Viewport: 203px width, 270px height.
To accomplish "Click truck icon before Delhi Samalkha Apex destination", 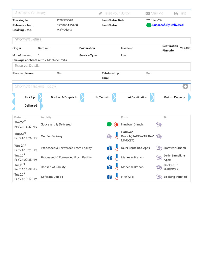I will click(159, 158).
